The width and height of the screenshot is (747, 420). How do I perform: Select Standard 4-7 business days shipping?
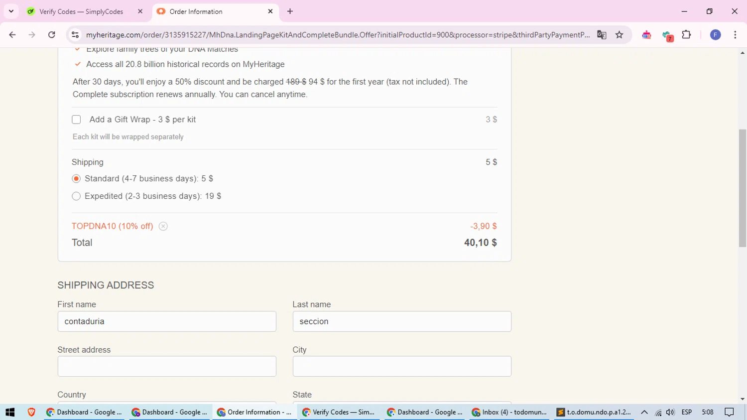76,178
